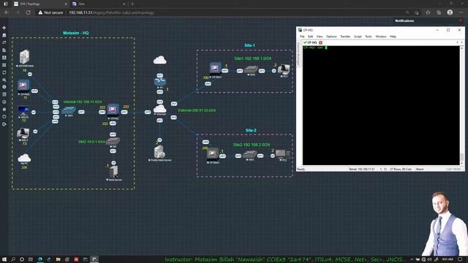The image size is (468, 263).
Task: Select the CP-SMS node in HQ
Action: click(23, 85)
